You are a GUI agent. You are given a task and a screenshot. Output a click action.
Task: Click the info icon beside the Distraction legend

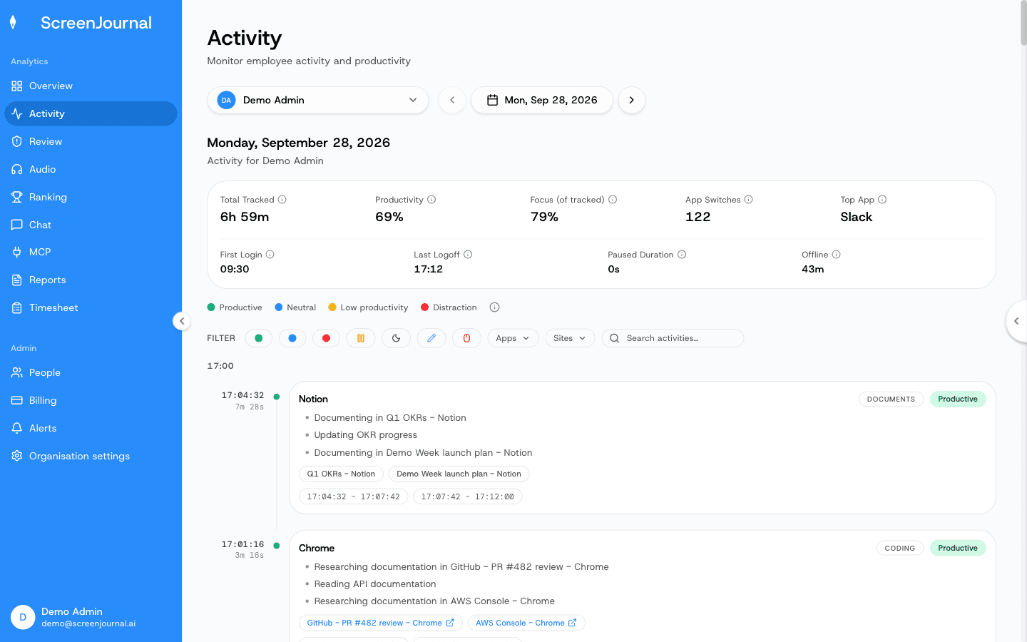pos(495,307)
